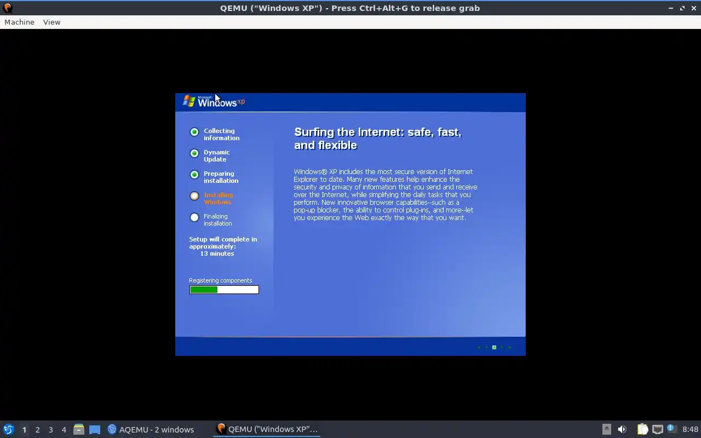Screen dimensions: 701x438
Task: Open the file manager launcher icon
Action: [79, 429]
